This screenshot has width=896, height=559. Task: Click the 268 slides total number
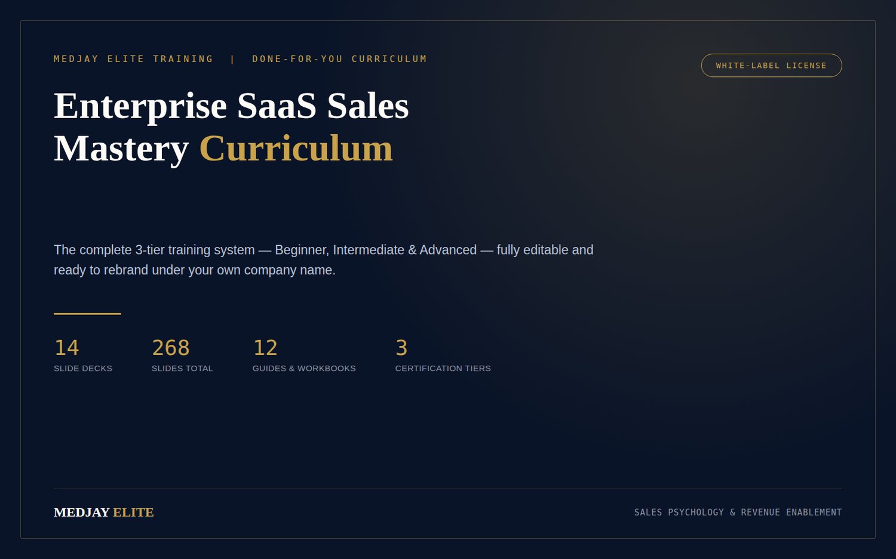pos(171,348)
